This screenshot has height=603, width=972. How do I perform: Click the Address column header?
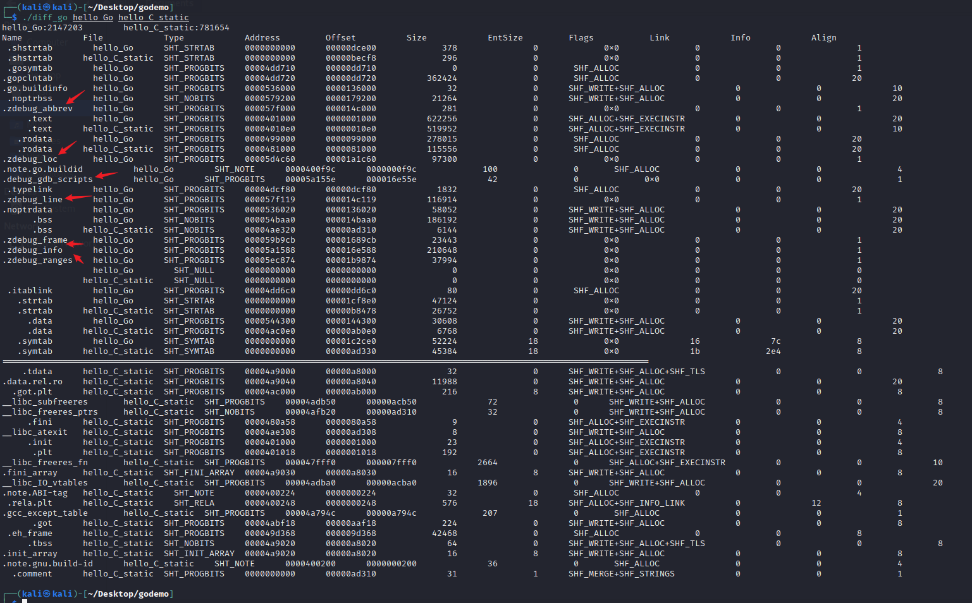[262, 38]
